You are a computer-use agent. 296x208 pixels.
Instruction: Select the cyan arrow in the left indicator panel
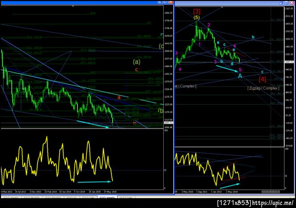[94, 182]
